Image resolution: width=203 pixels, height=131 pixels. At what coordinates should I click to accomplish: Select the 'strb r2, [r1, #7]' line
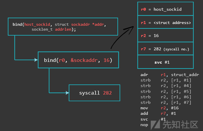click(166, 103)
